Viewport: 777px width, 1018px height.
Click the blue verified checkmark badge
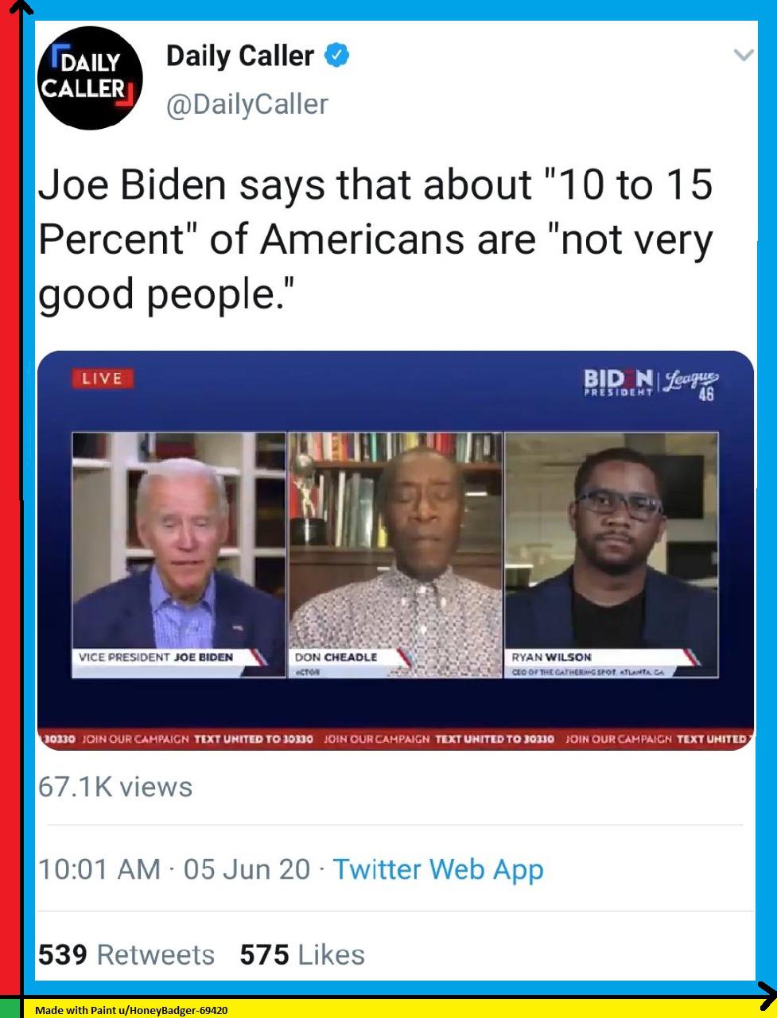click(337, 56)
